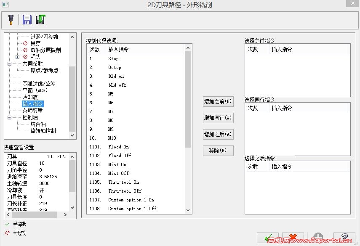Viewport: 360px width, 246px height.
Task: Click the 主轴转速 3500 row
Action: coord(37,183)
